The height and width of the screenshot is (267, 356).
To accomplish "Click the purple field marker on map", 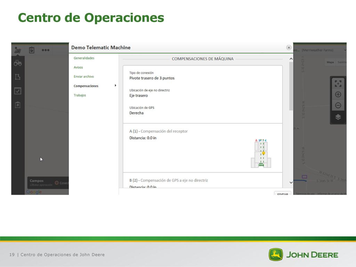I will (x=305, y=177).
